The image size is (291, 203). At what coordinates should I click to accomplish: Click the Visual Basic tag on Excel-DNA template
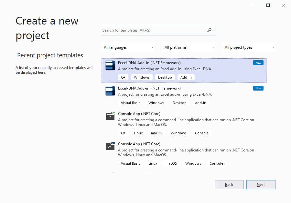pos(130,103)
